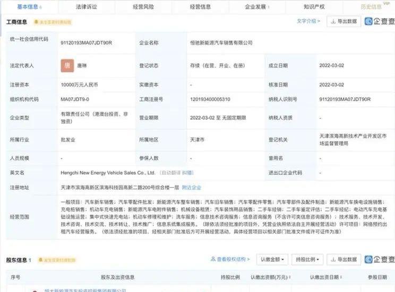Viewport: 395px width, 292px height.
Task: Click the 登记机关 value 天津滨海高新技术产业开发区
Action: [x=353, y=139]
